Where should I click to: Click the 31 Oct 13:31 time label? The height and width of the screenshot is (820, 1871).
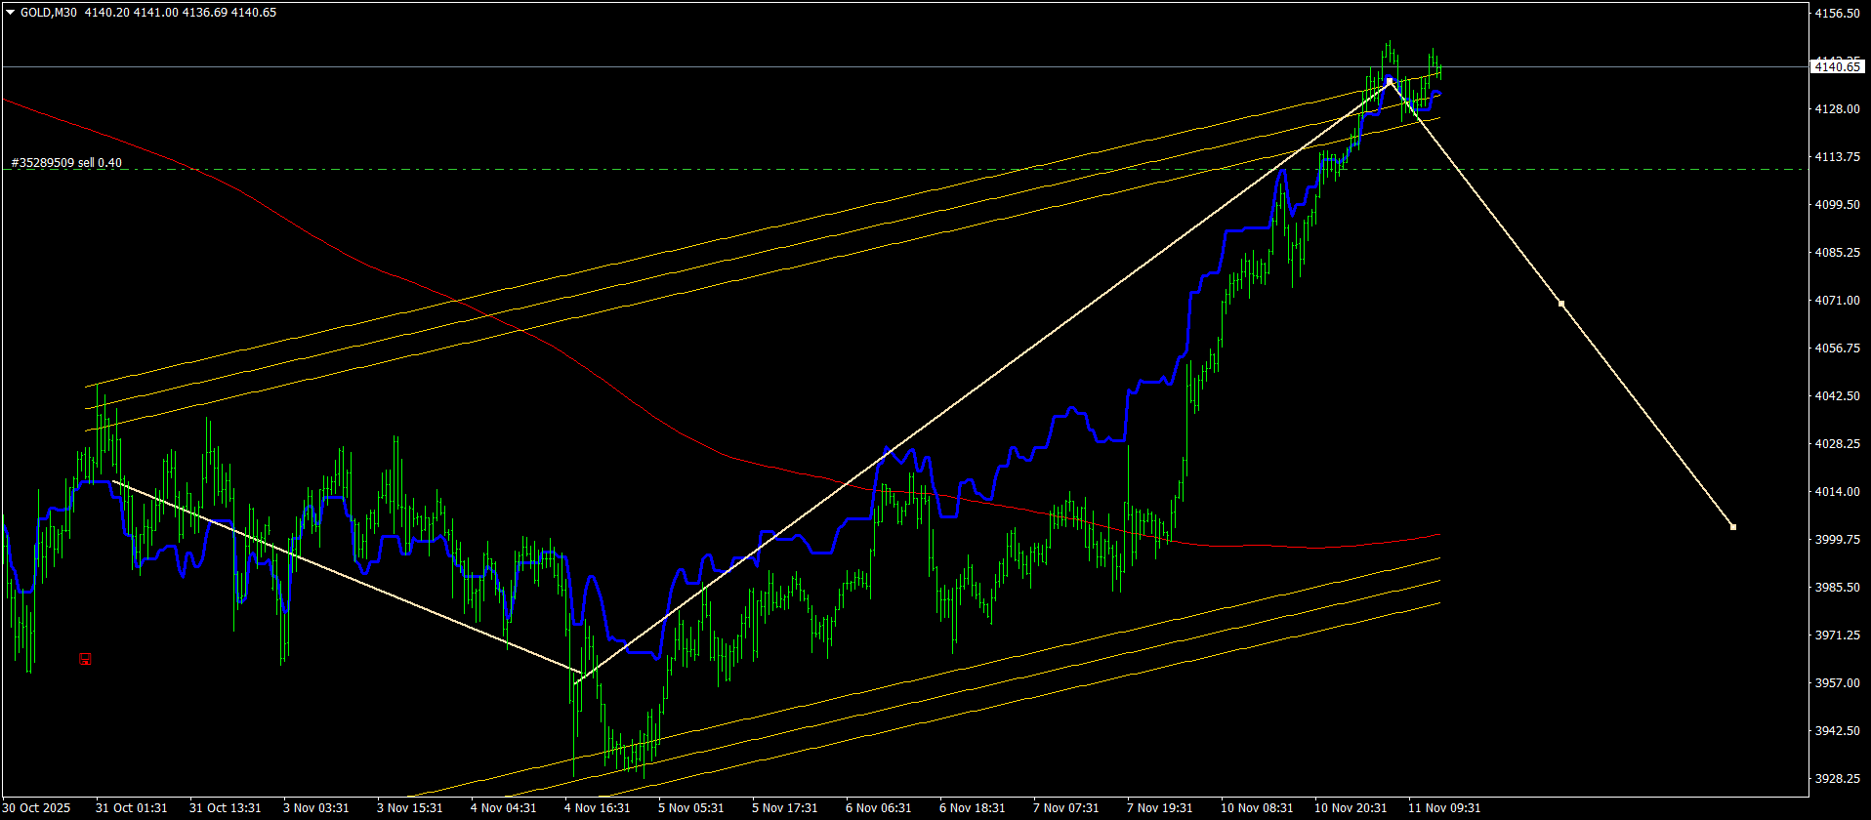point(226,808)
